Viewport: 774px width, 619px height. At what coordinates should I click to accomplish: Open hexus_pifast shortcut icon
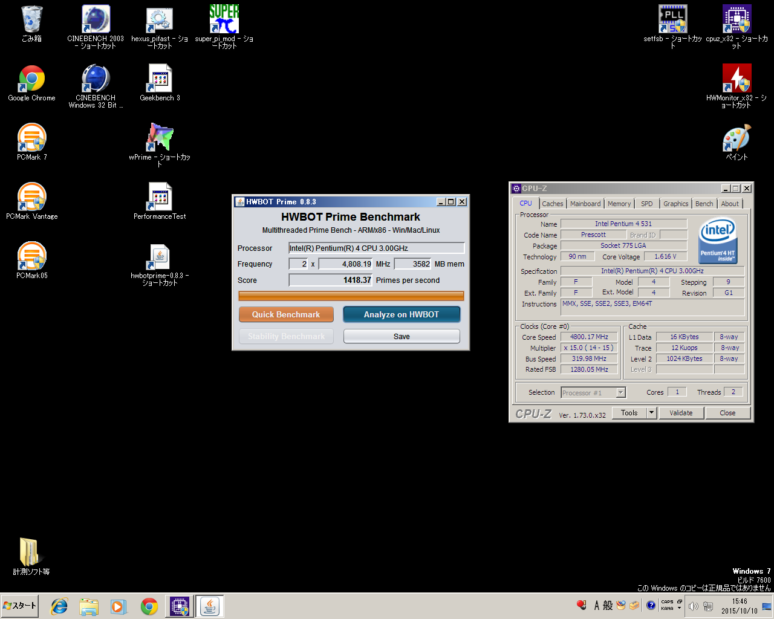click(160, 27)
